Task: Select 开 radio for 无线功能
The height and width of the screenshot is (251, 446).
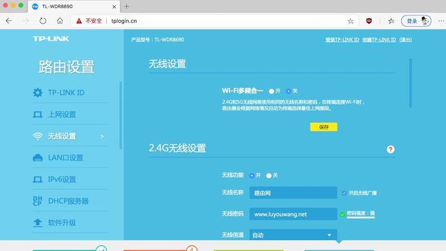Action: point(252,176)
